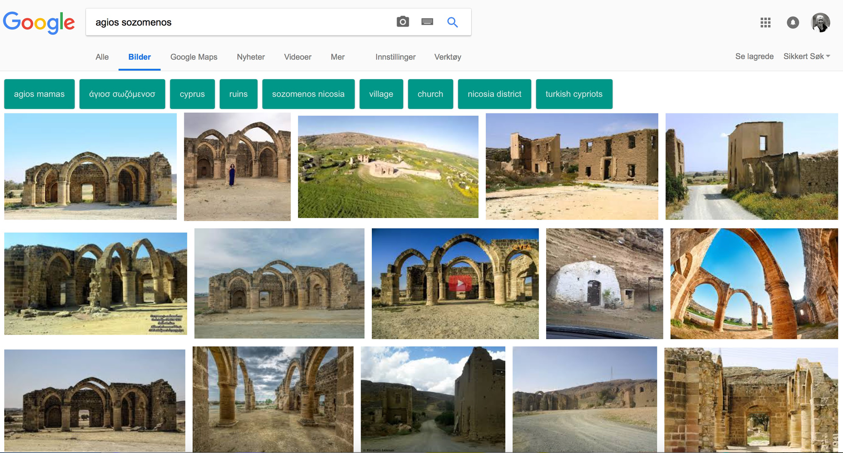The image size is (843, 453).
Task: Click the blue magnifier search button
Action: point(452,22)
